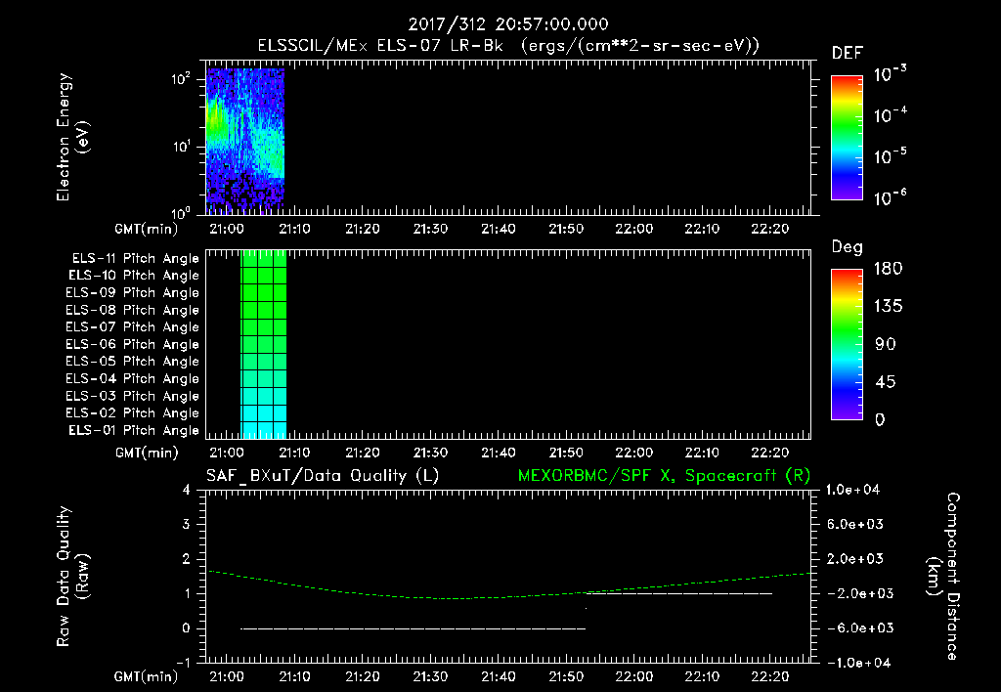Click the DEF rainbow color bar
Image resolution: width=1001 pixels, height=692 pixels.
click(847, 138)
